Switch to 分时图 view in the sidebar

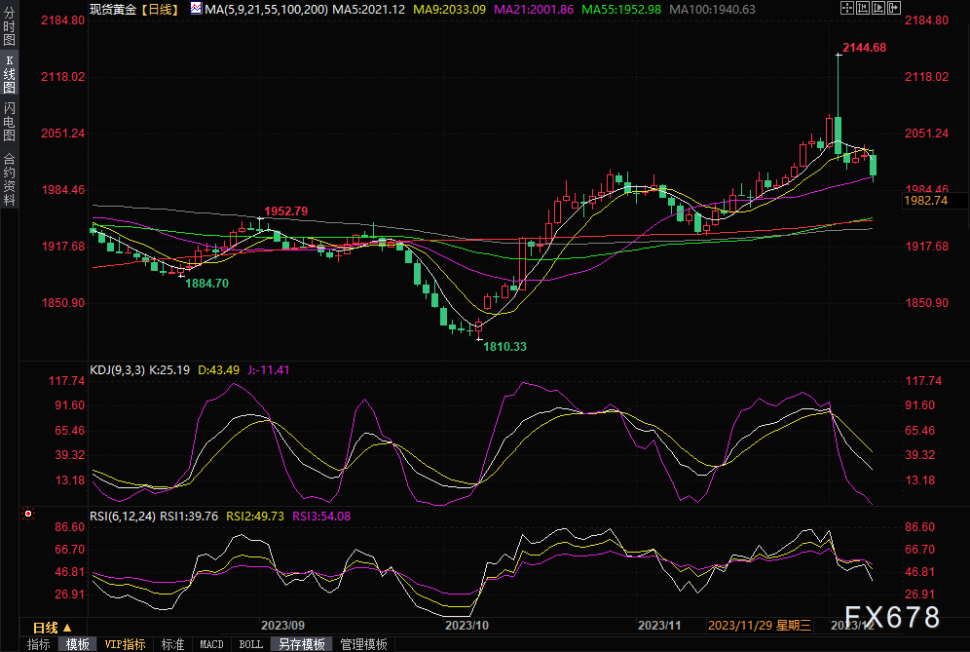[10, 31]
